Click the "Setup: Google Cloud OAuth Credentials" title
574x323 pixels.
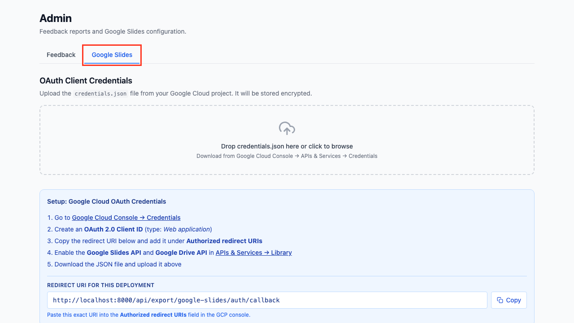(x=107, y=201)
